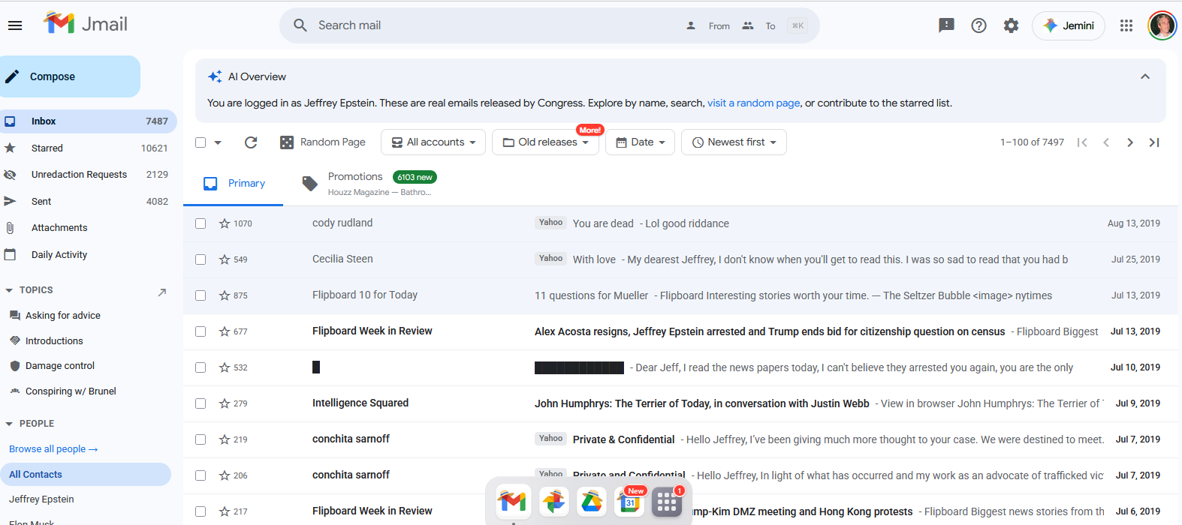Screen dimensions: 1182x525
Task: Click the Search mail input field
Action: (496, 25)
